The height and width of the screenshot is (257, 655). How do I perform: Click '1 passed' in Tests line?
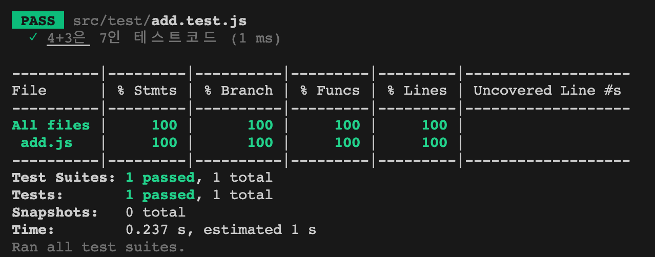tap(160, 195)
